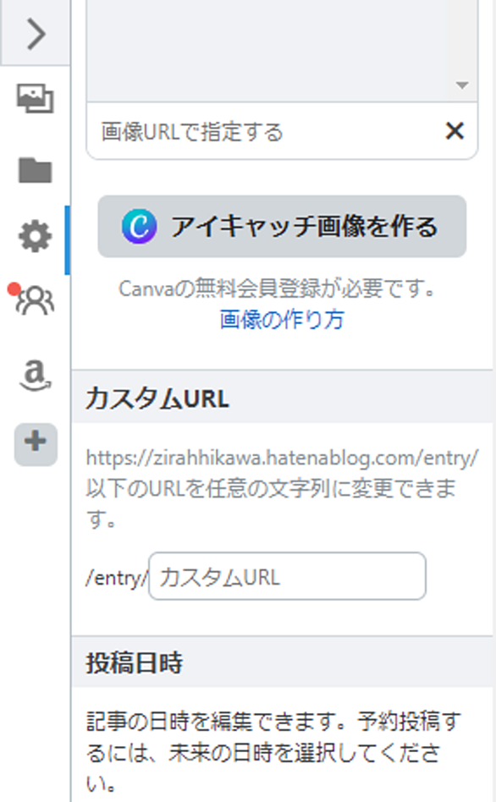Click the Canva logo on the eye-catch button
This screenshot has height=802, width=496.
coord(139,226)
